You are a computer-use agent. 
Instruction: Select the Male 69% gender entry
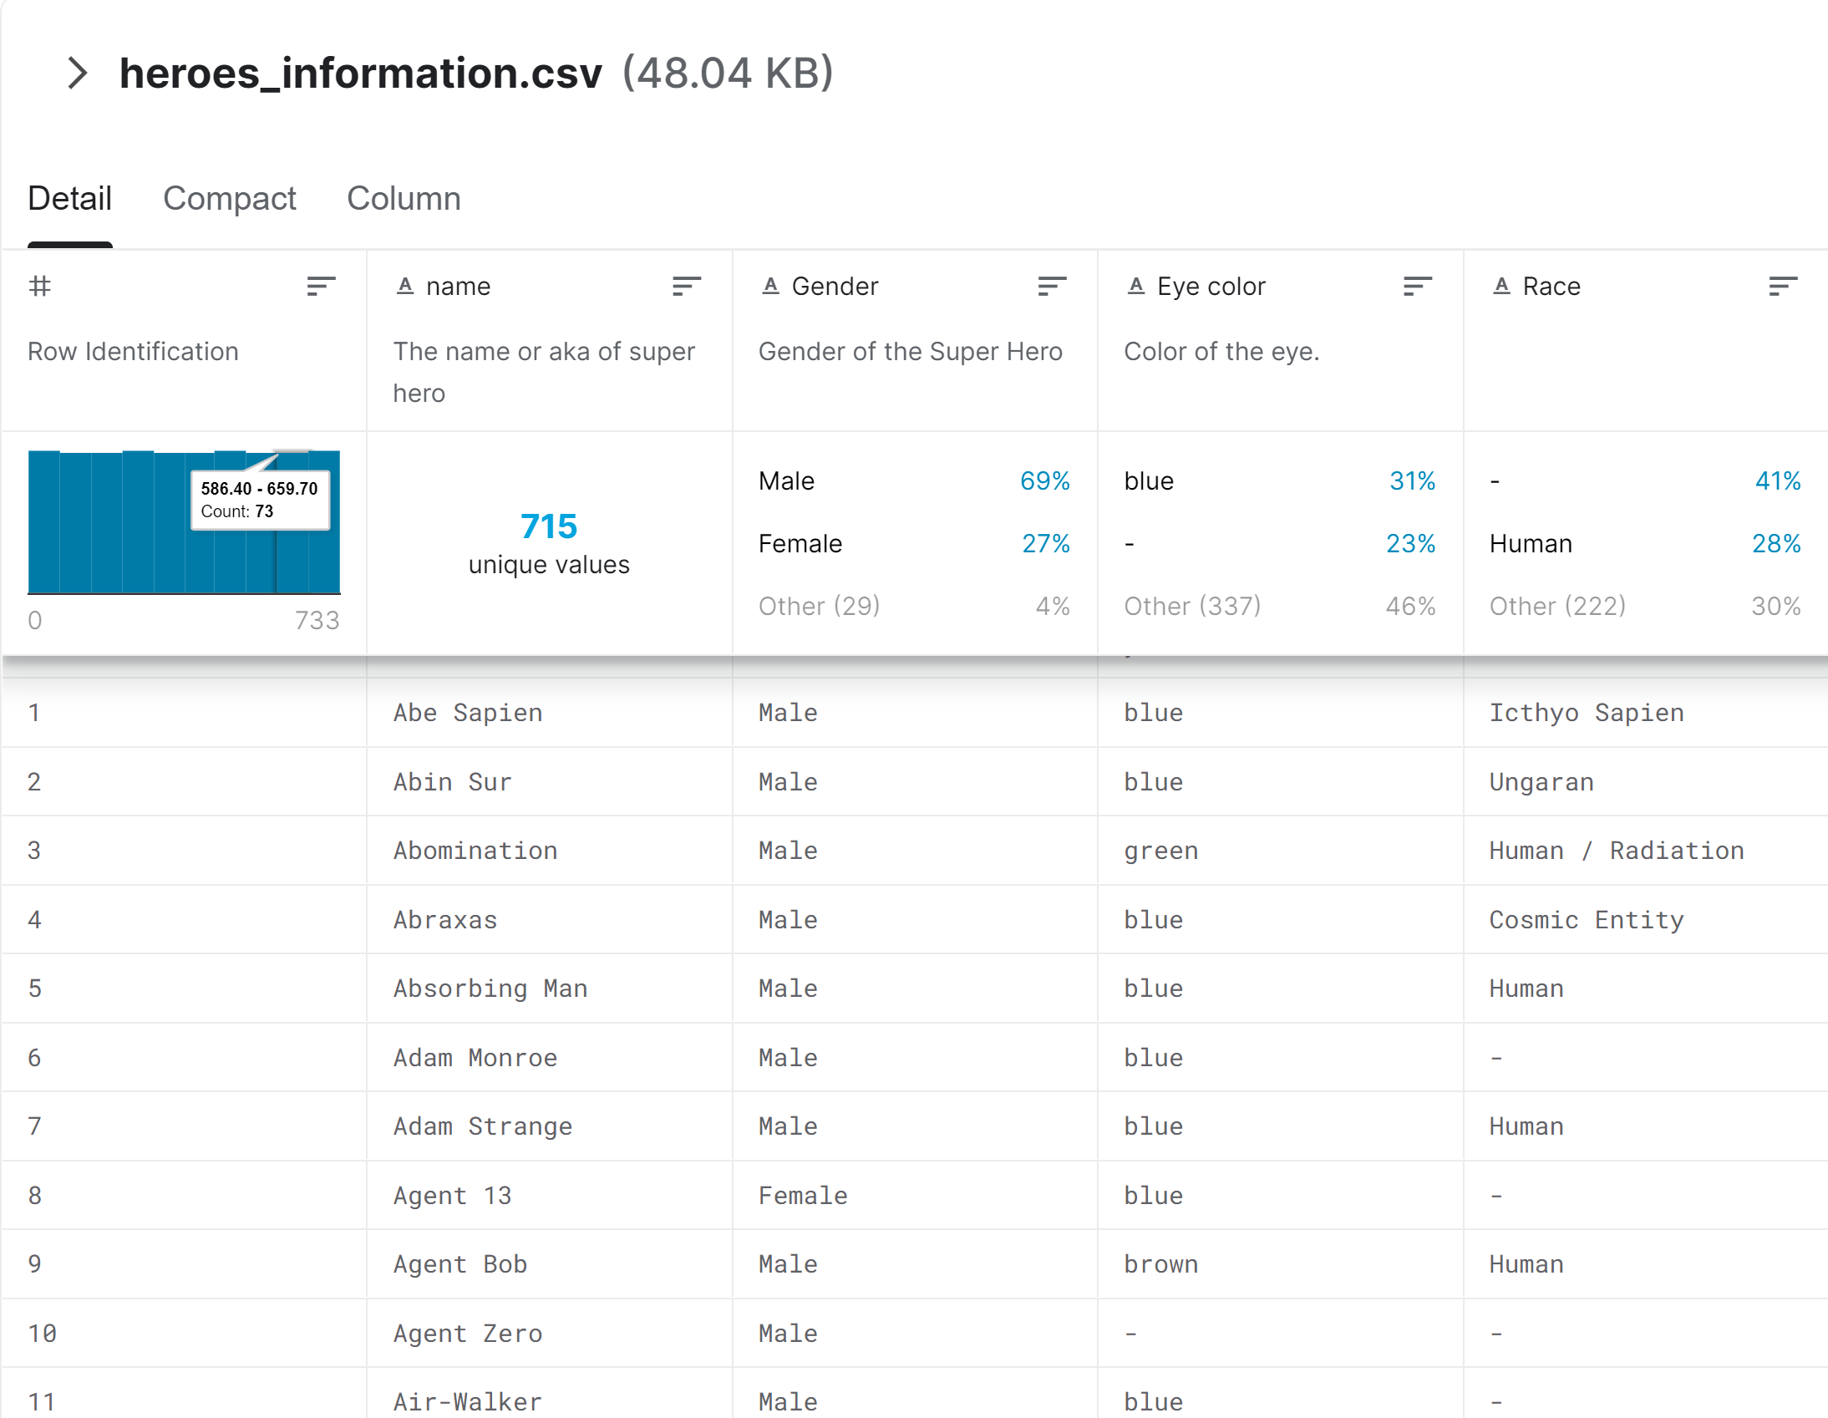(914, 481)
